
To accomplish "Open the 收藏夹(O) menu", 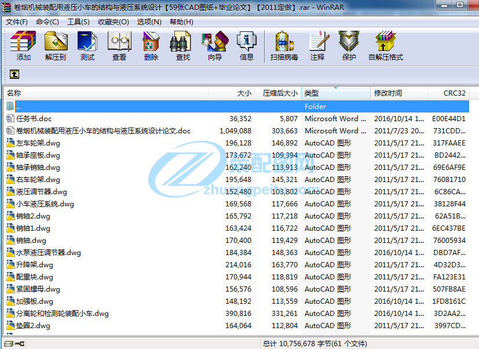I will click(x=114, y=22).
